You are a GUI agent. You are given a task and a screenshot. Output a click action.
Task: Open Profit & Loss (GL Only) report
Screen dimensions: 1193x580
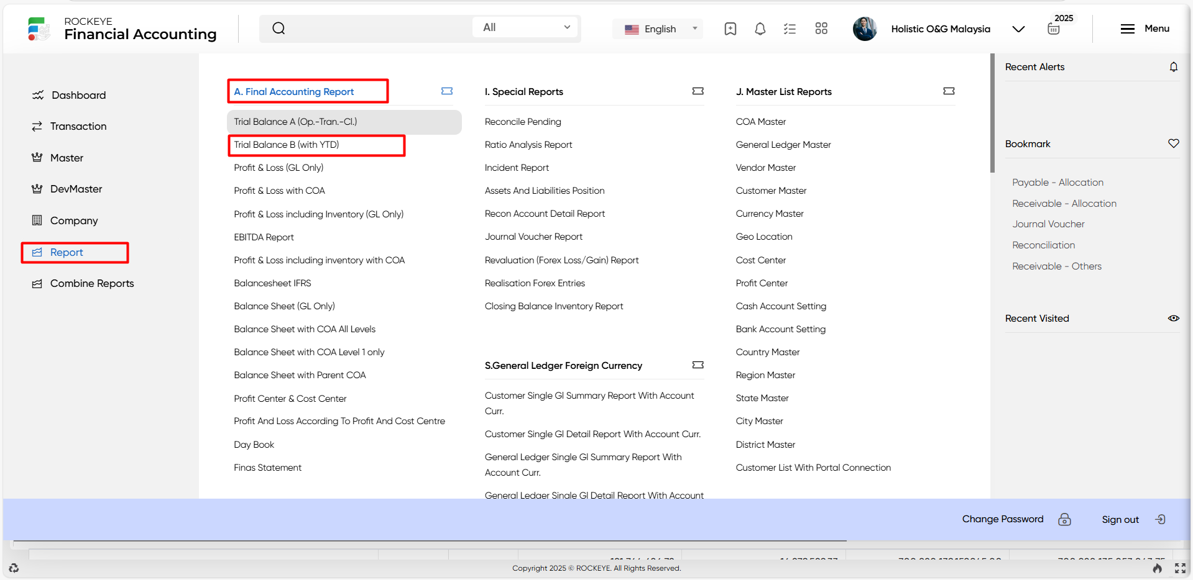279,168
